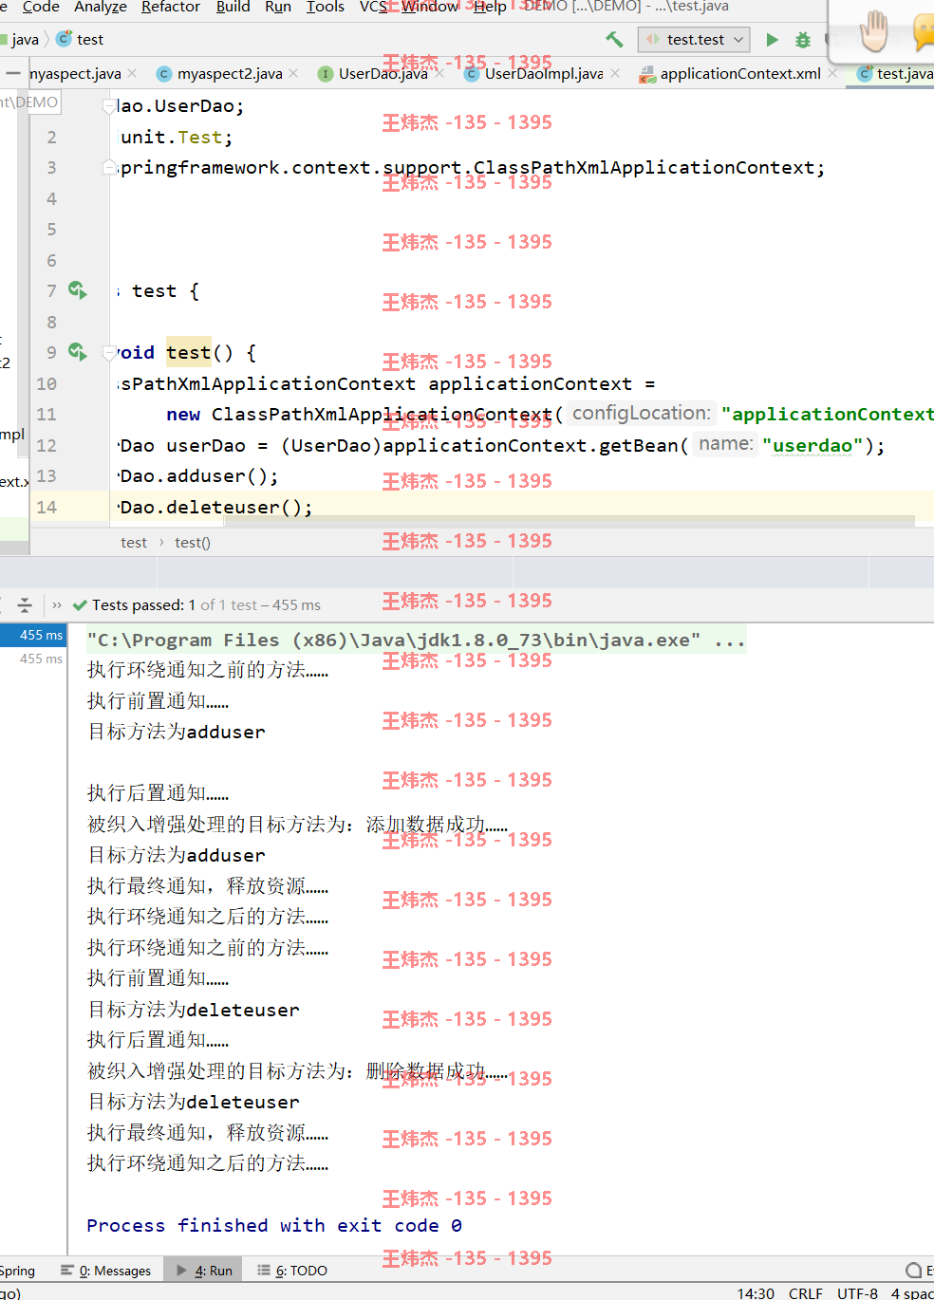Switch to UserDaoImpl.java tab
Viewport: 934px width, 1300px height.
(544, 73)
